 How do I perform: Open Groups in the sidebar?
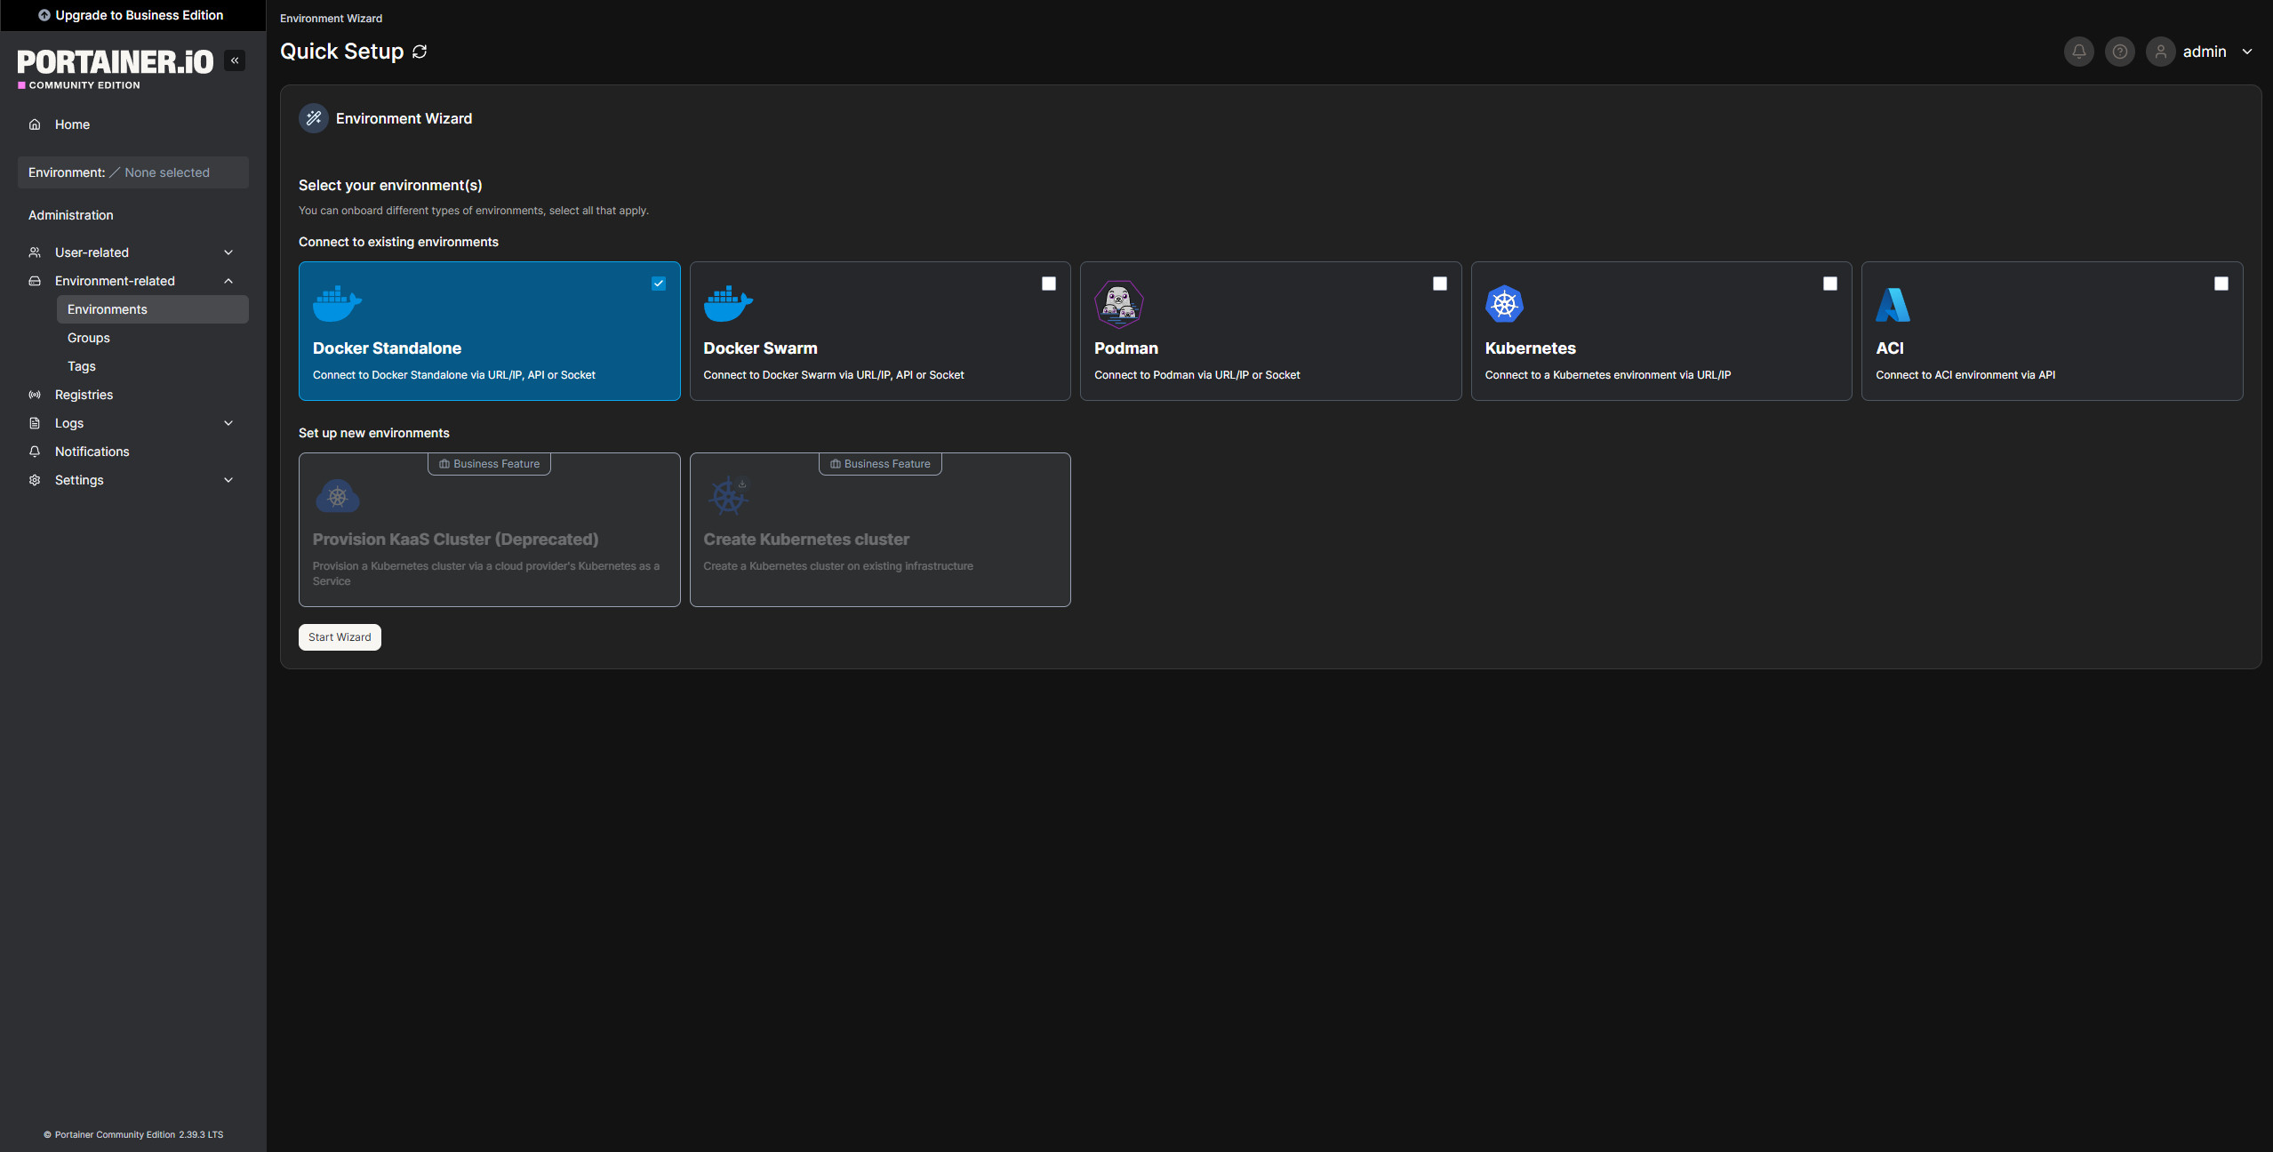[x=89, y=338]
